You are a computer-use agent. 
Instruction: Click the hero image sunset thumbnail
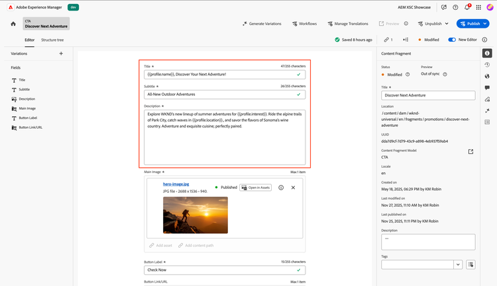(195, 215)
